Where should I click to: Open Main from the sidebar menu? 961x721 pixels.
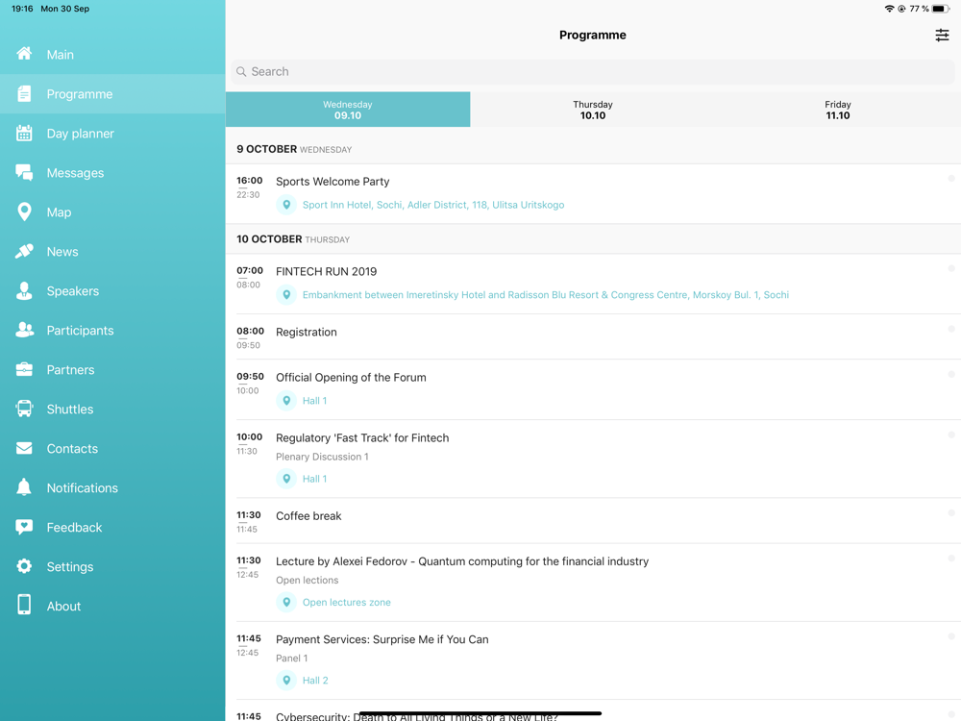[x=112, y=55]
